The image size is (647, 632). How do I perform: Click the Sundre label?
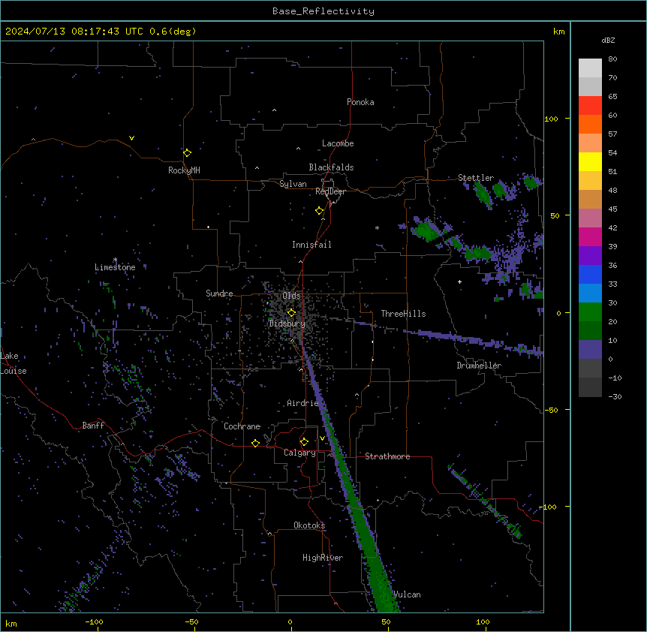(x=219, y=293)
